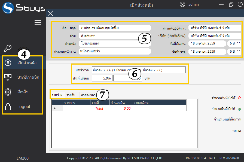Click the cash withdrawal history icon
This screenshot has width=244, height=162.
[x=8, y=77]
